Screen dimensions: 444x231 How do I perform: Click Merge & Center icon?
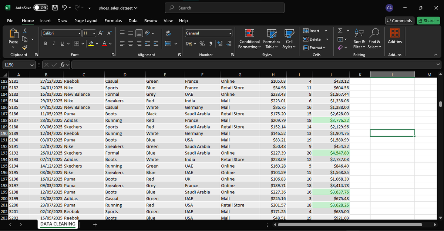(168, 44)
